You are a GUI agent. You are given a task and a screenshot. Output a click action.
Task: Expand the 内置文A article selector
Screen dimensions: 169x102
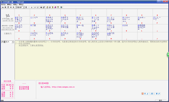13,42
